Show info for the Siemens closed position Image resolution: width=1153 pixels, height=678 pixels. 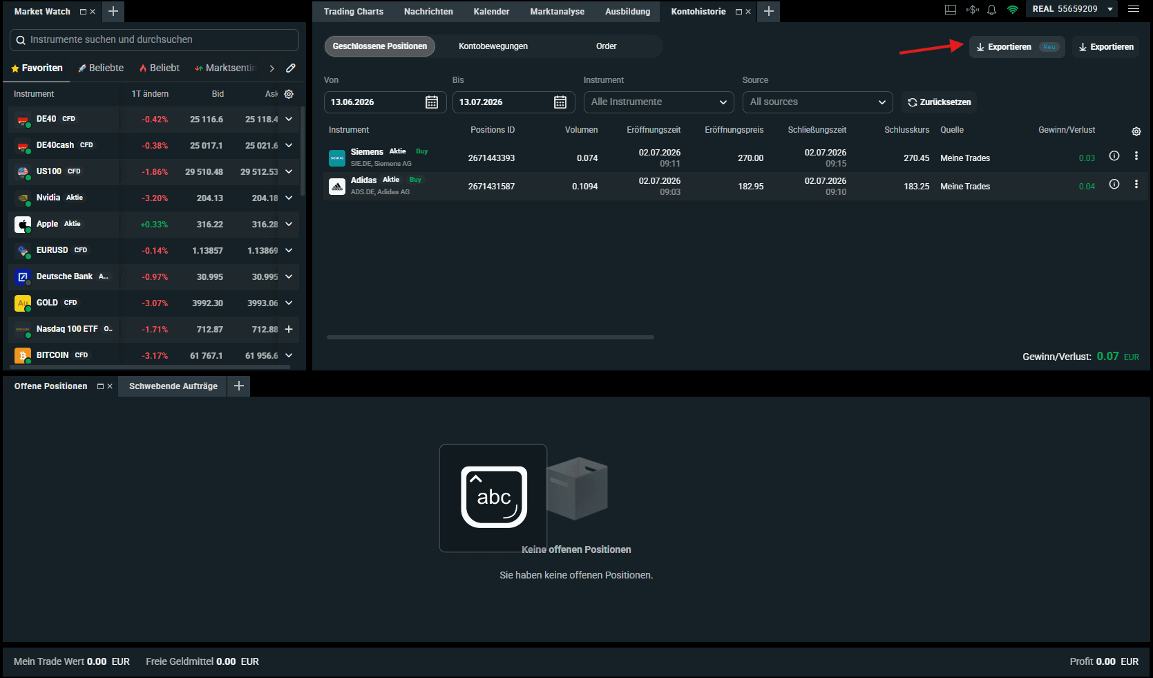(1114, 156)
